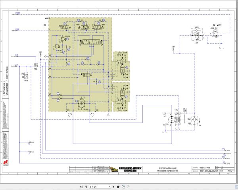Click component label '165' beside filter symbol
The height and width of the screenshot is (190, 238).
(189, 124)
